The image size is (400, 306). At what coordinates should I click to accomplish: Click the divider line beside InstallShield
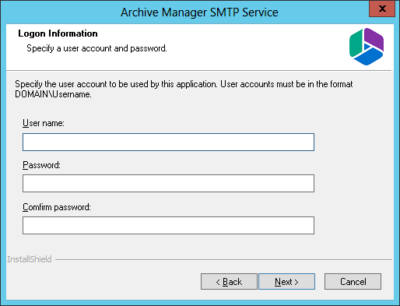pos(223,259)
